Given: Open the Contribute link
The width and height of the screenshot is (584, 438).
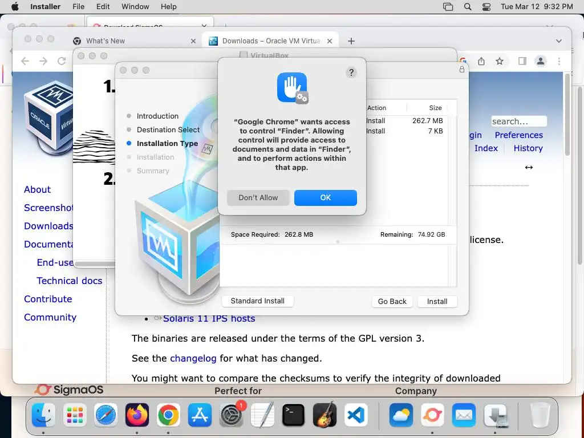Looking at the screenshot, I should tap(48, 299).
